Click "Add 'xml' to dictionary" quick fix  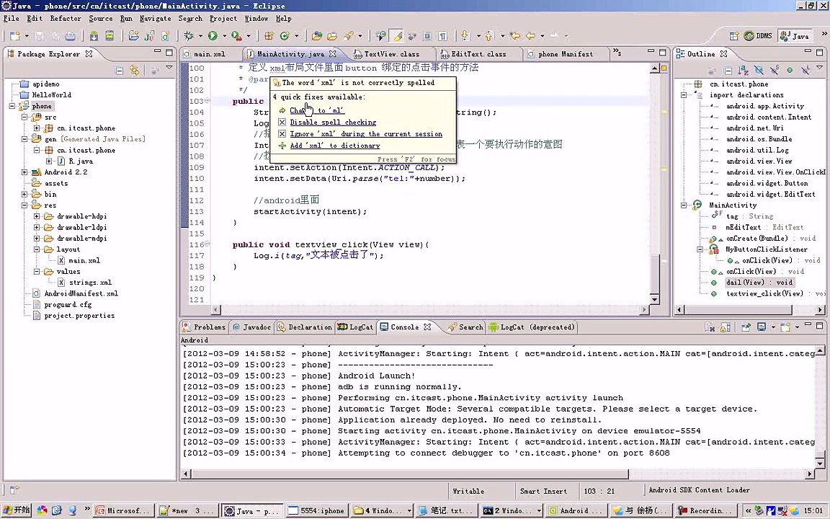[334, 146]
